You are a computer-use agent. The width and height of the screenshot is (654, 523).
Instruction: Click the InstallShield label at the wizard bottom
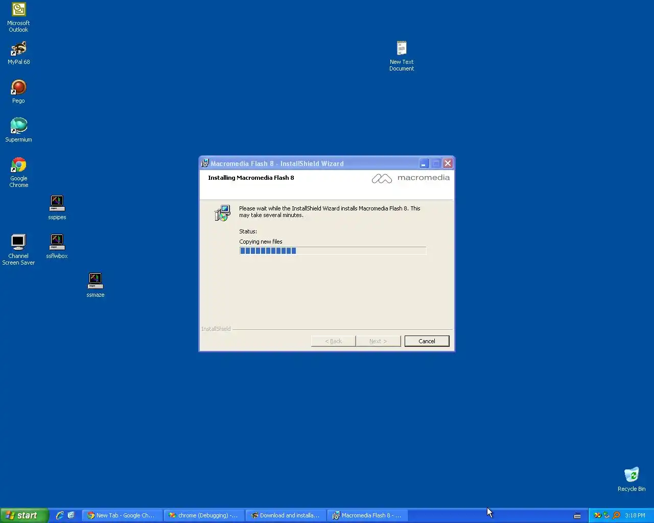(x=216, y=329)
